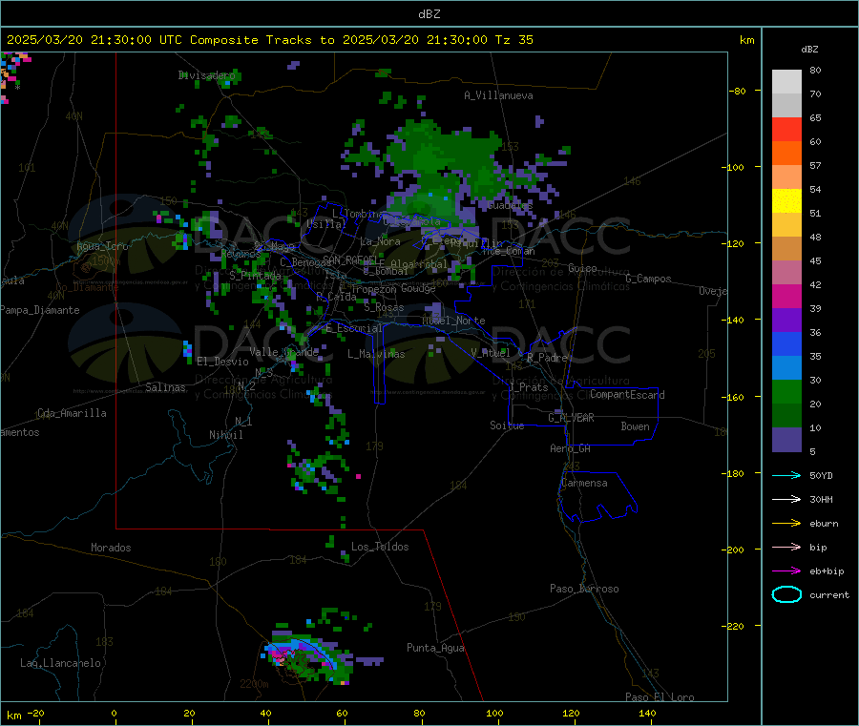Screen dimensions: 859x726
Task: Click the Guadales map label
Action: click(x=510, y=205)
